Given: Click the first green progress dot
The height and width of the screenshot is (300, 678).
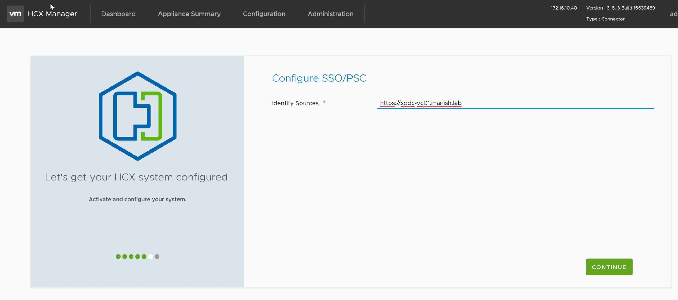Looking at the screenshot, I should pos(118,257).
